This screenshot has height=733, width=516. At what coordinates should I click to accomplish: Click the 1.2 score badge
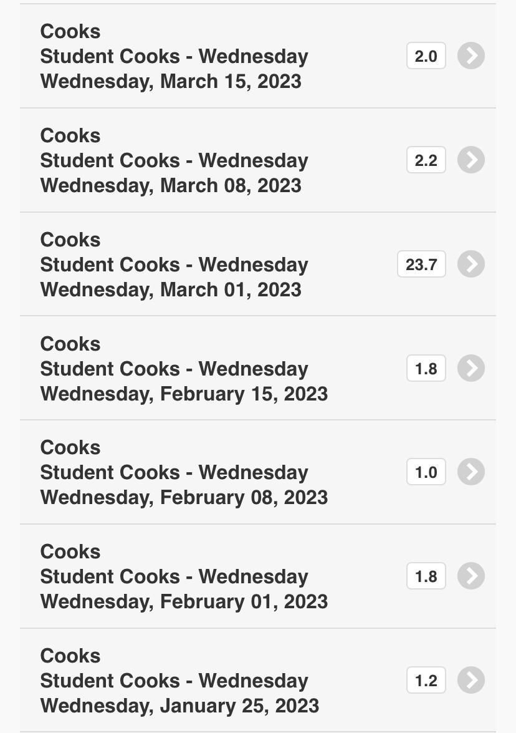426,681
